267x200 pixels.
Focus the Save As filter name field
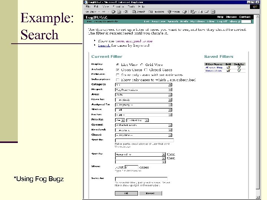(x=141, y=179)
